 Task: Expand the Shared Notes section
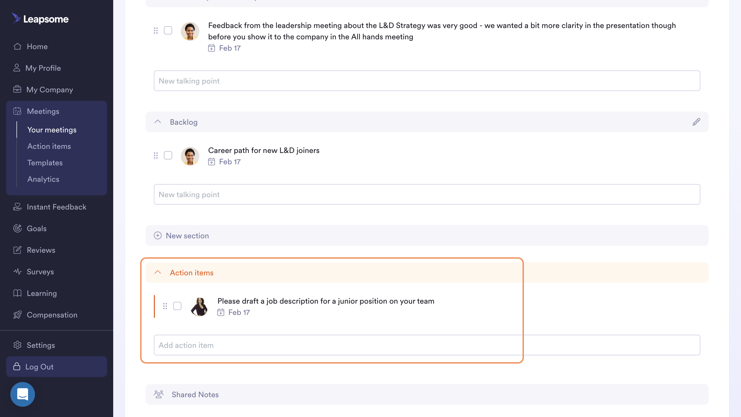(195, 395)
